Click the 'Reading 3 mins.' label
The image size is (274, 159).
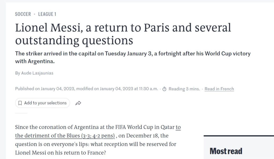[184, 89]
